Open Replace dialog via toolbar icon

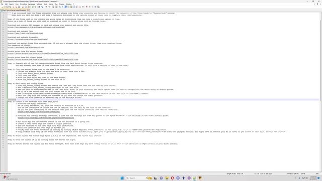click(x=42, y=7)
